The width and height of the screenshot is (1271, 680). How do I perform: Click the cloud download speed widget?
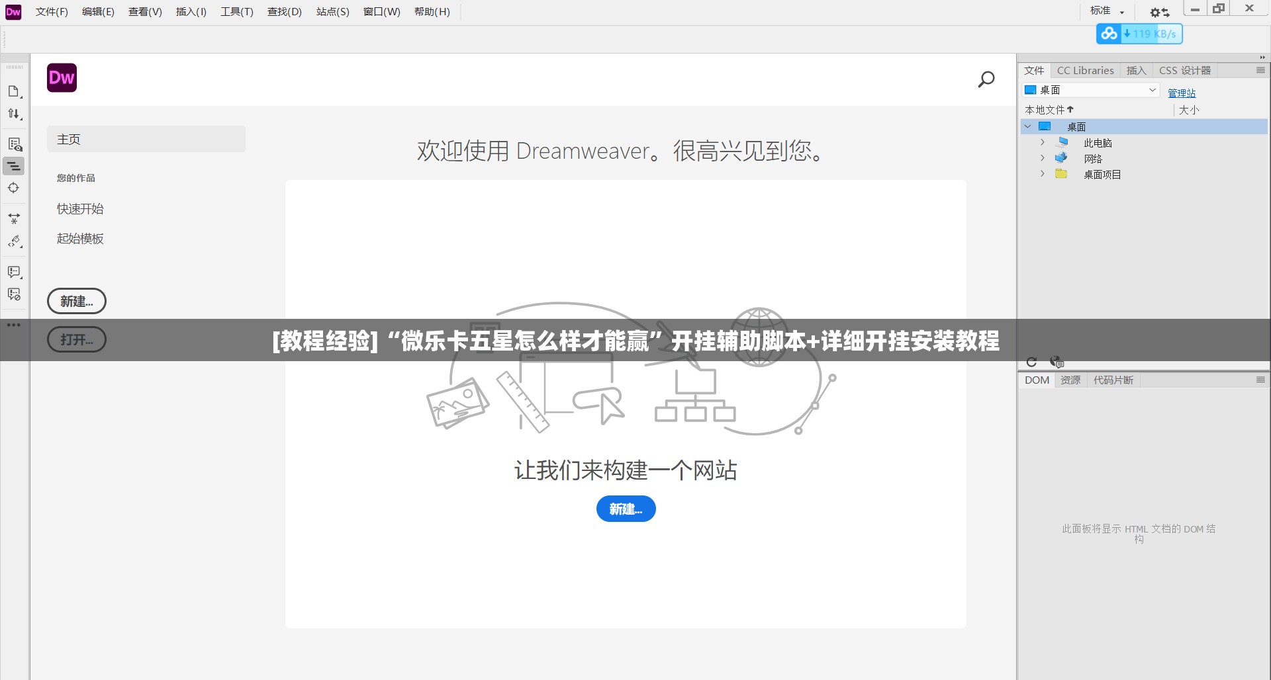tap(1139, 34)
